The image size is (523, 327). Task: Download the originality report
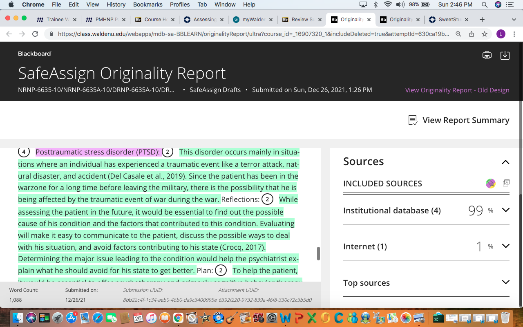(x=505, y=55)
